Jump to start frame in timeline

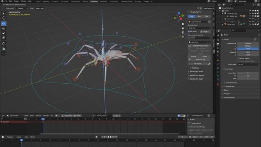pos(102,137)
